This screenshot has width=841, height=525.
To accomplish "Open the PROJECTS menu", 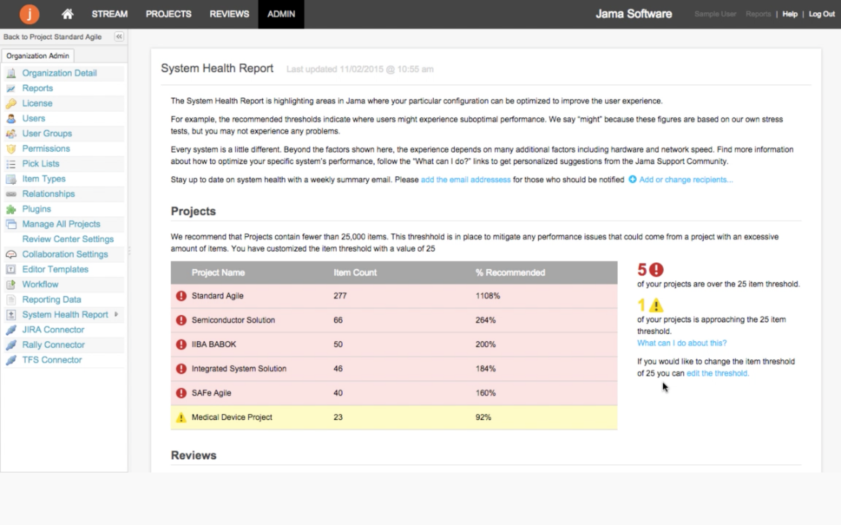I will coord(169,14).
